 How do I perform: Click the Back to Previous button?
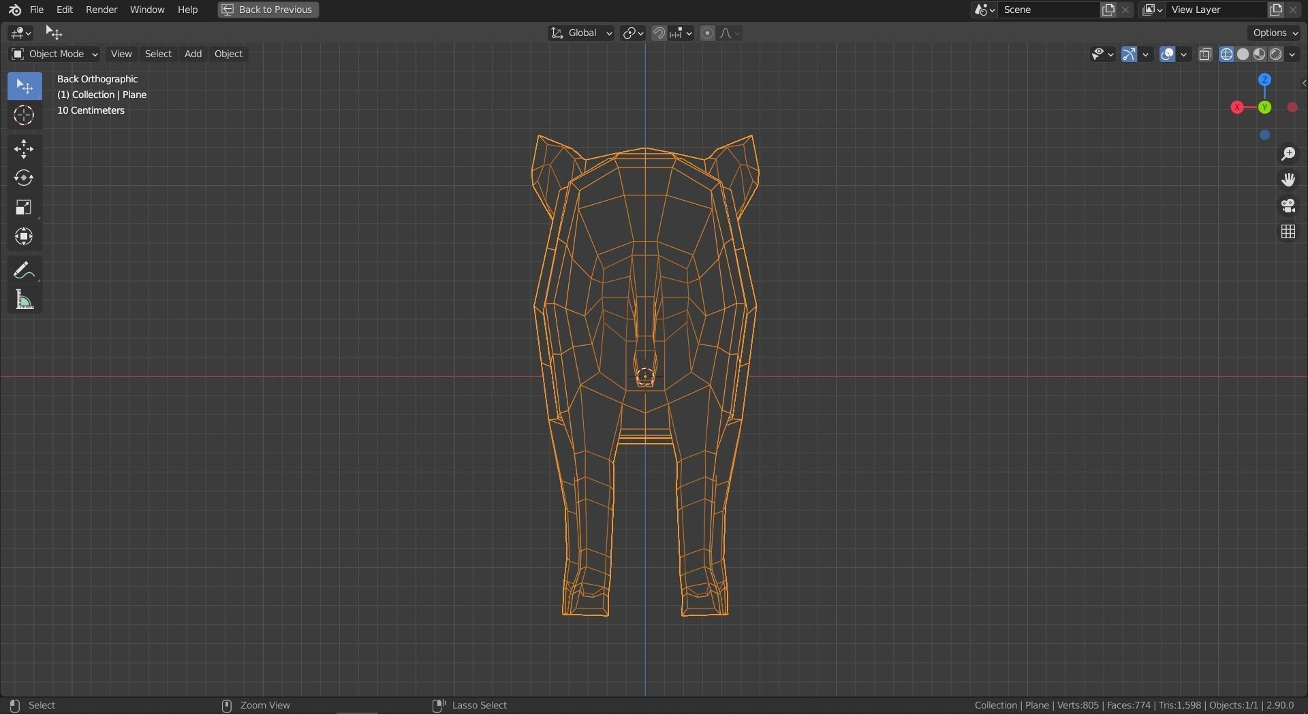coord(268,10)
